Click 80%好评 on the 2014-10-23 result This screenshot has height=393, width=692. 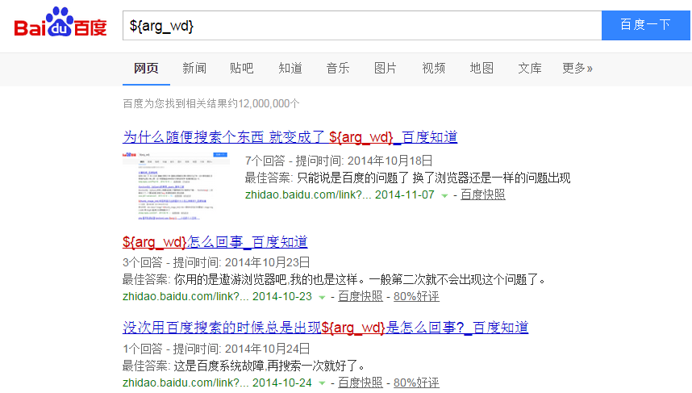[416, 296]
